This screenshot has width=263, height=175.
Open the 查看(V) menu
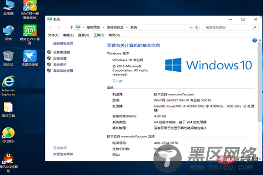[x=84, y=35]
